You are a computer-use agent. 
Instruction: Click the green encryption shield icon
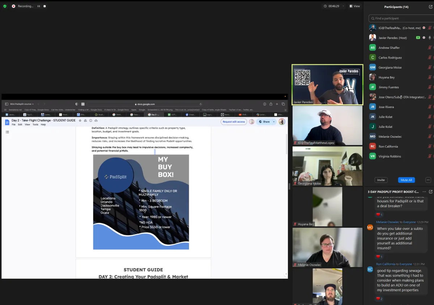point(5,6)
